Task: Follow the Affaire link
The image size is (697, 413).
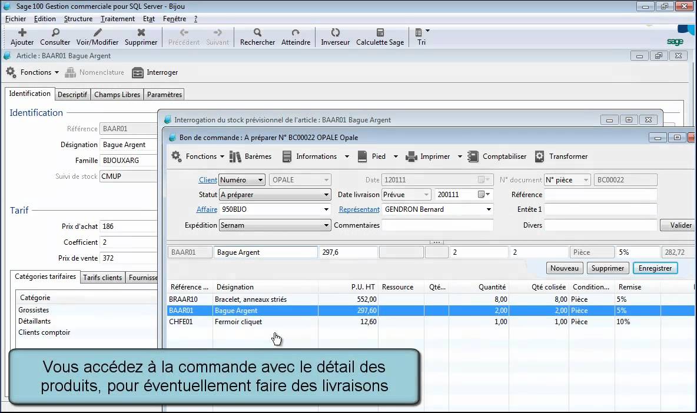Action: 207,209
